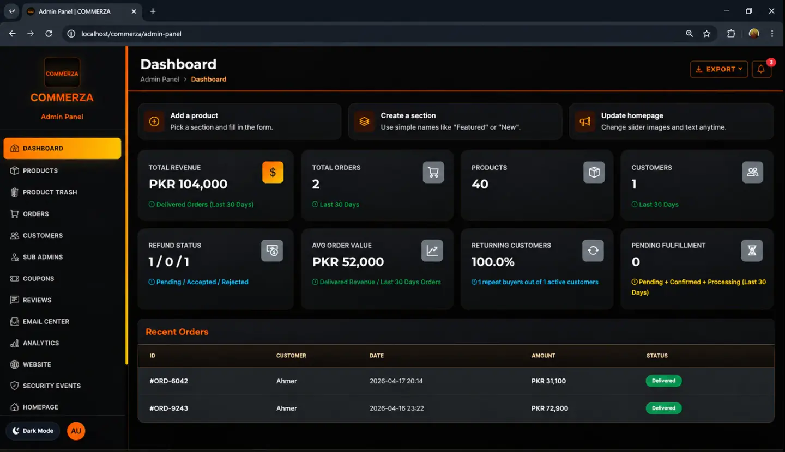Open order #ORD-6042
This screenshot has width=785, height=452.
click(169, 381)
